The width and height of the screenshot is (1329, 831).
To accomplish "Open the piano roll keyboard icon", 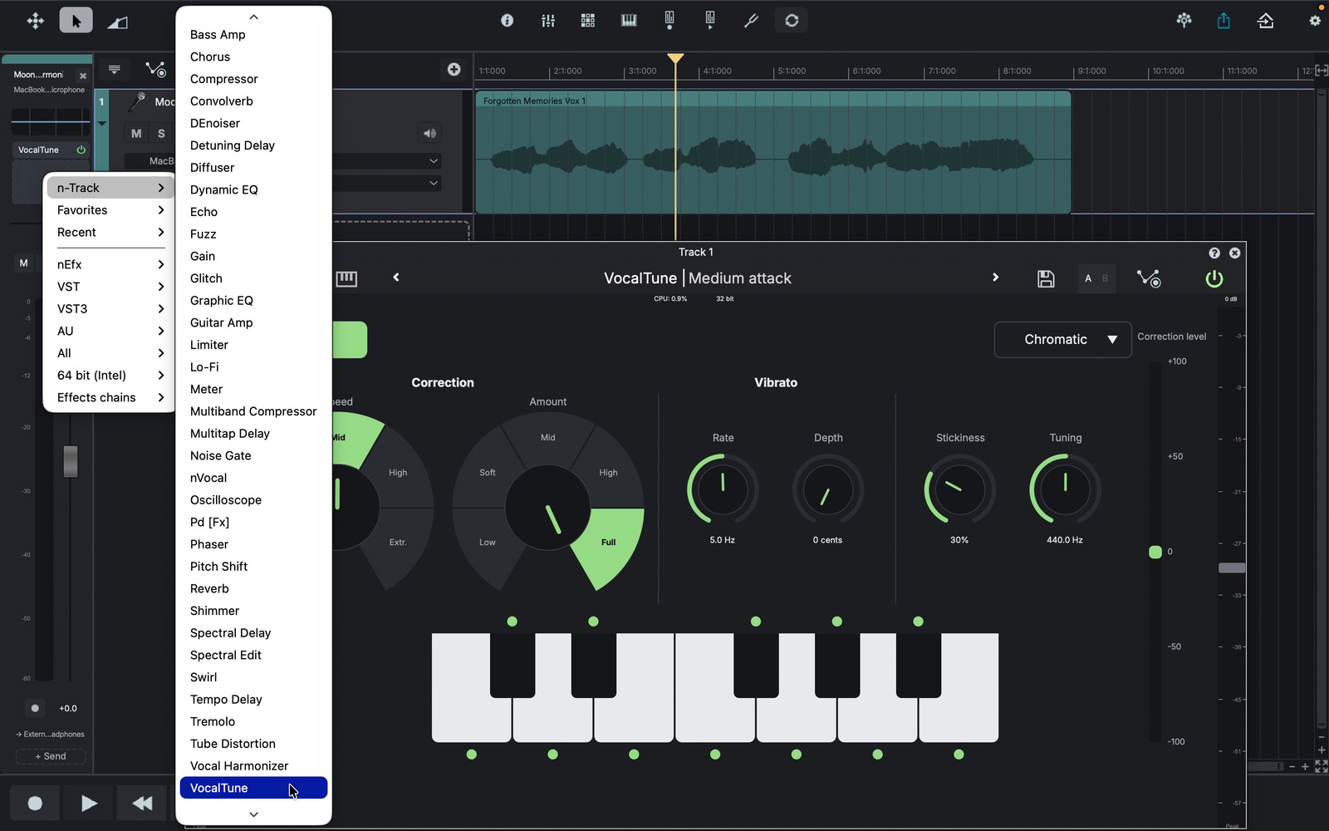I will 629,21.
